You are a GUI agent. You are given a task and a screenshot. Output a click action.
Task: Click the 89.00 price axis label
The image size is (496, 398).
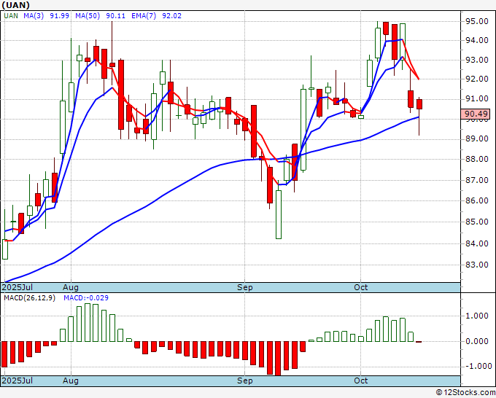(477, 138)
